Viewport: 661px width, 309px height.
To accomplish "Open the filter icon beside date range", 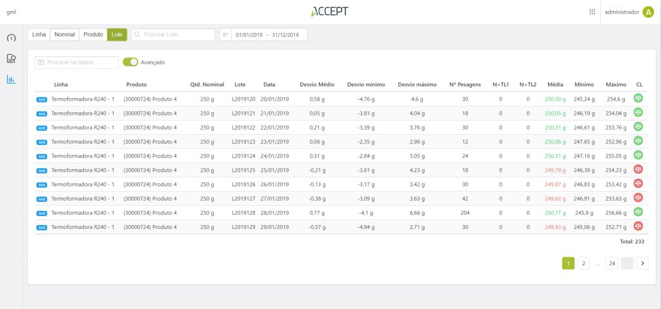I will [x=225, y=34].
